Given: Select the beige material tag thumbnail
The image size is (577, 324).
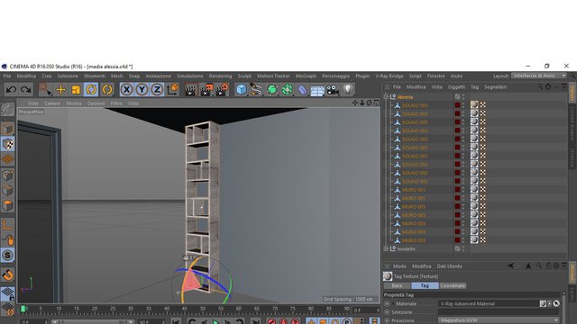Looking at the screenshot, I should (x=474, y=105).
